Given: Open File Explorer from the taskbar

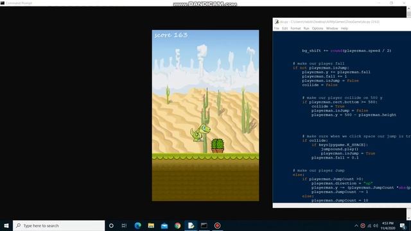Looking at the screenshot, I should [x=151, y=225].
